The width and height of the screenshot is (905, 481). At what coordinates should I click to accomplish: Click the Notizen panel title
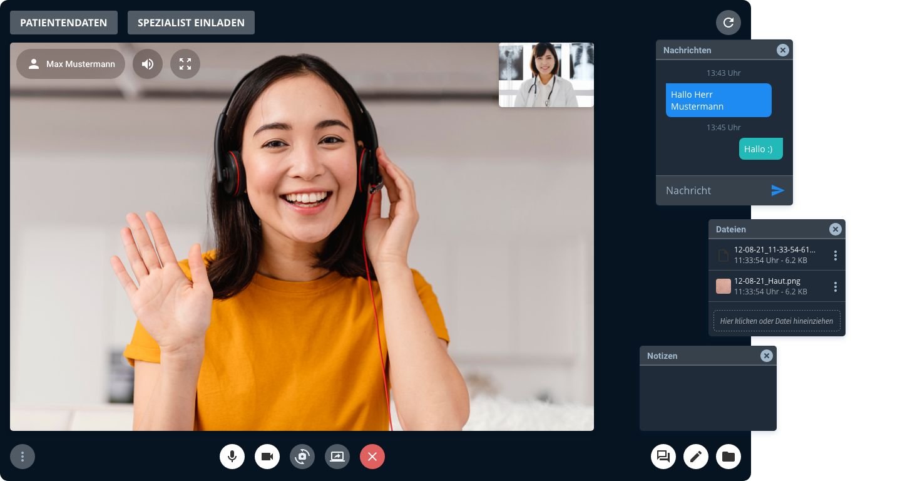pyautogui.click(x=662, y=356)
